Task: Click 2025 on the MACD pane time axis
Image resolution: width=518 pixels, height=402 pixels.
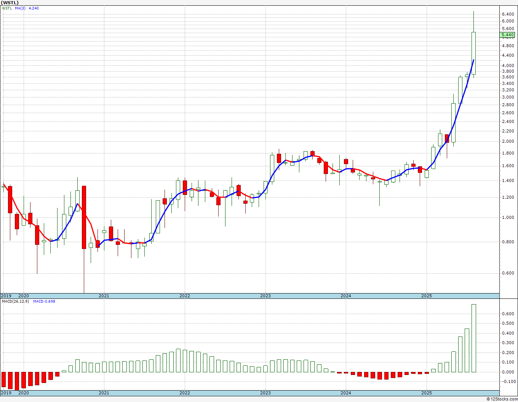Action: coord(427,393)
